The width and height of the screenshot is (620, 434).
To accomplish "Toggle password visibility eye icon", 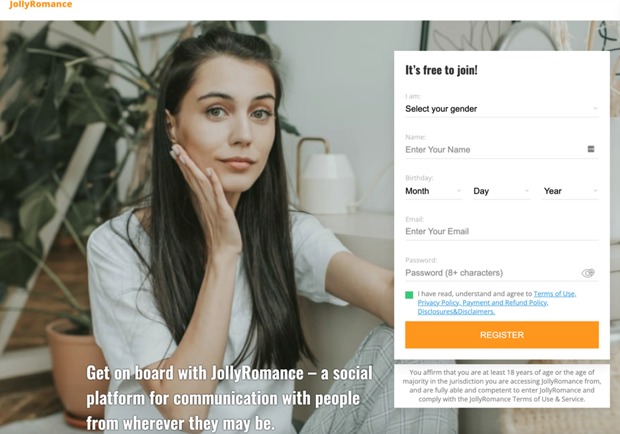I will coord(588,273).
